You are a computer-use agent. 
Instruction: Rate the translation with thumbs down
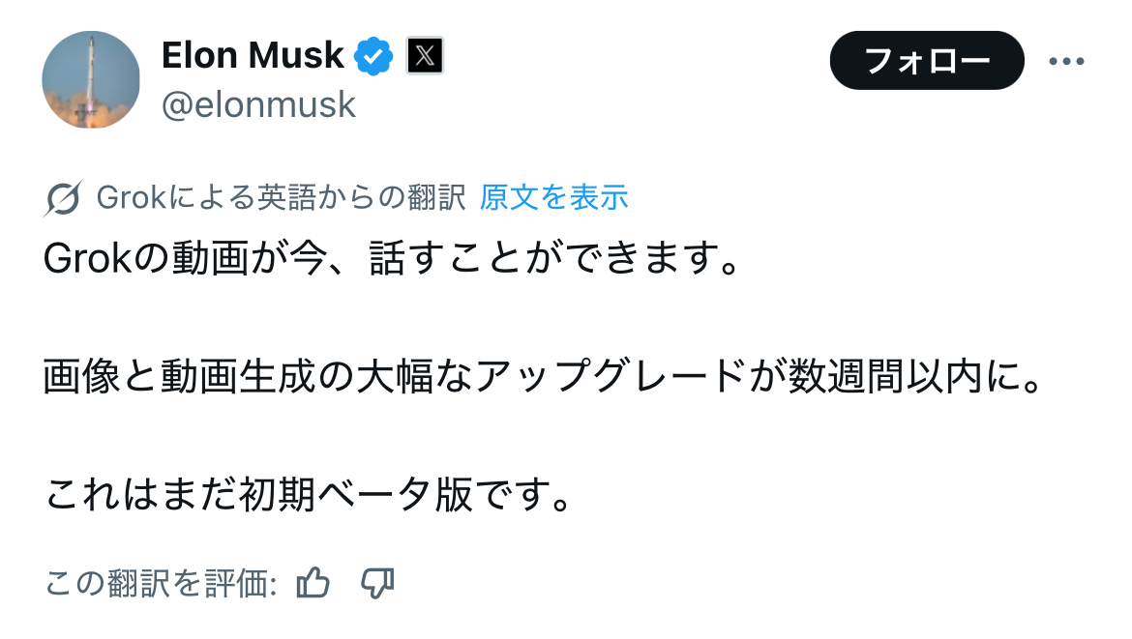pos(377,583)
